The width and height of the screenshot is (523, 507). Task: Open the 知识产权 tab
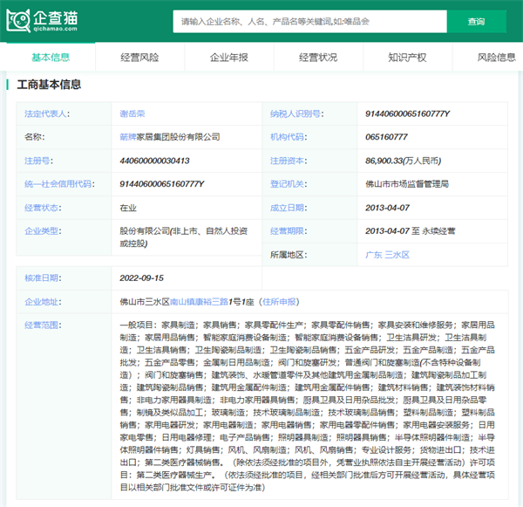tap(407, 58)
